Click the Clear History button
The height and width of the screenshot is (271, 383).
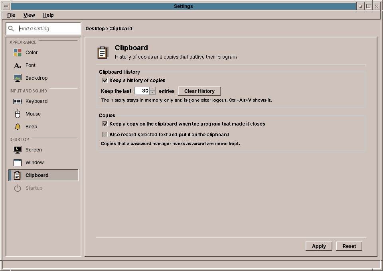click(199, 91)
